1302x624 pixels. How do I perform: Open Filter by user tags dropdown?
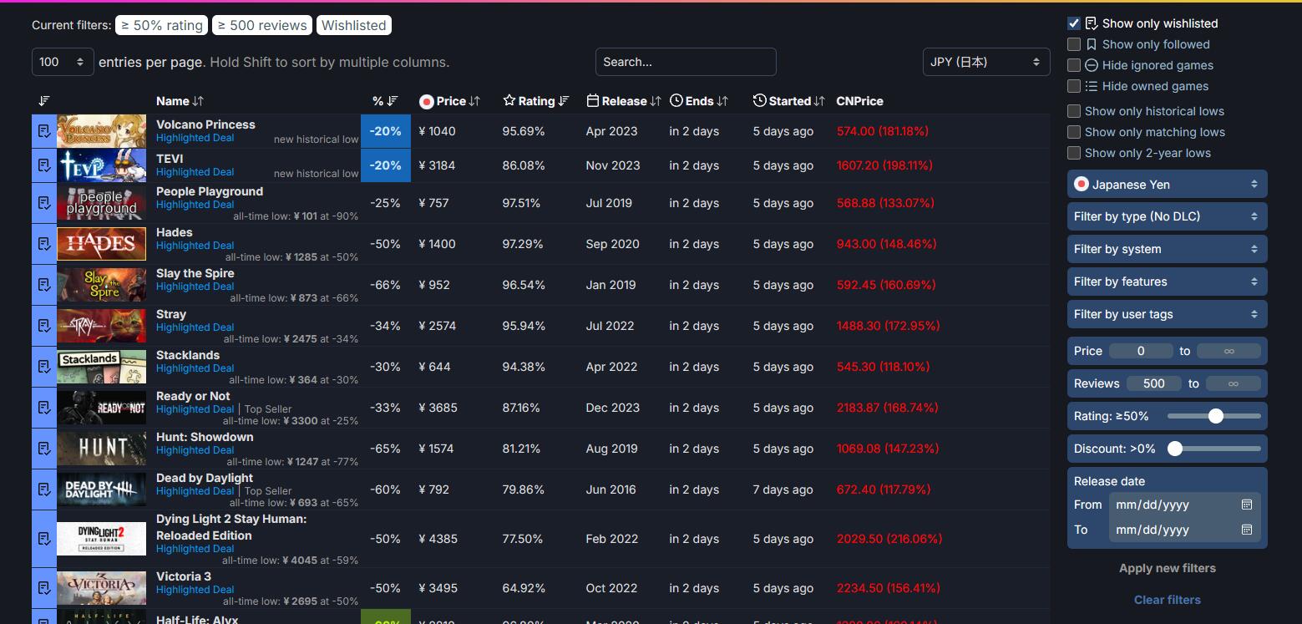coord(1167,314)
